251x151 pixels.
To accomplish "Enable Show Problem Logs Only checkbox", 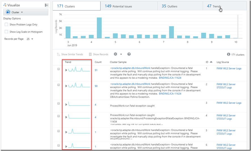I will coord(7,25).
